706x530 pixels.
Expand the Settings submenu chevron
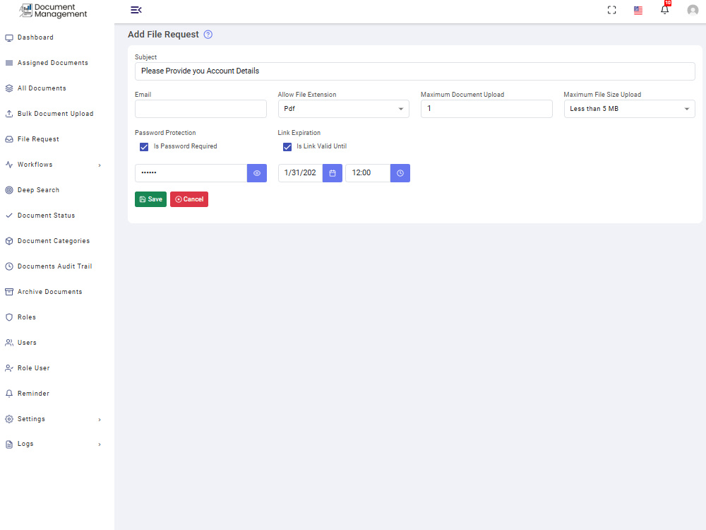(x=100, y=420)
